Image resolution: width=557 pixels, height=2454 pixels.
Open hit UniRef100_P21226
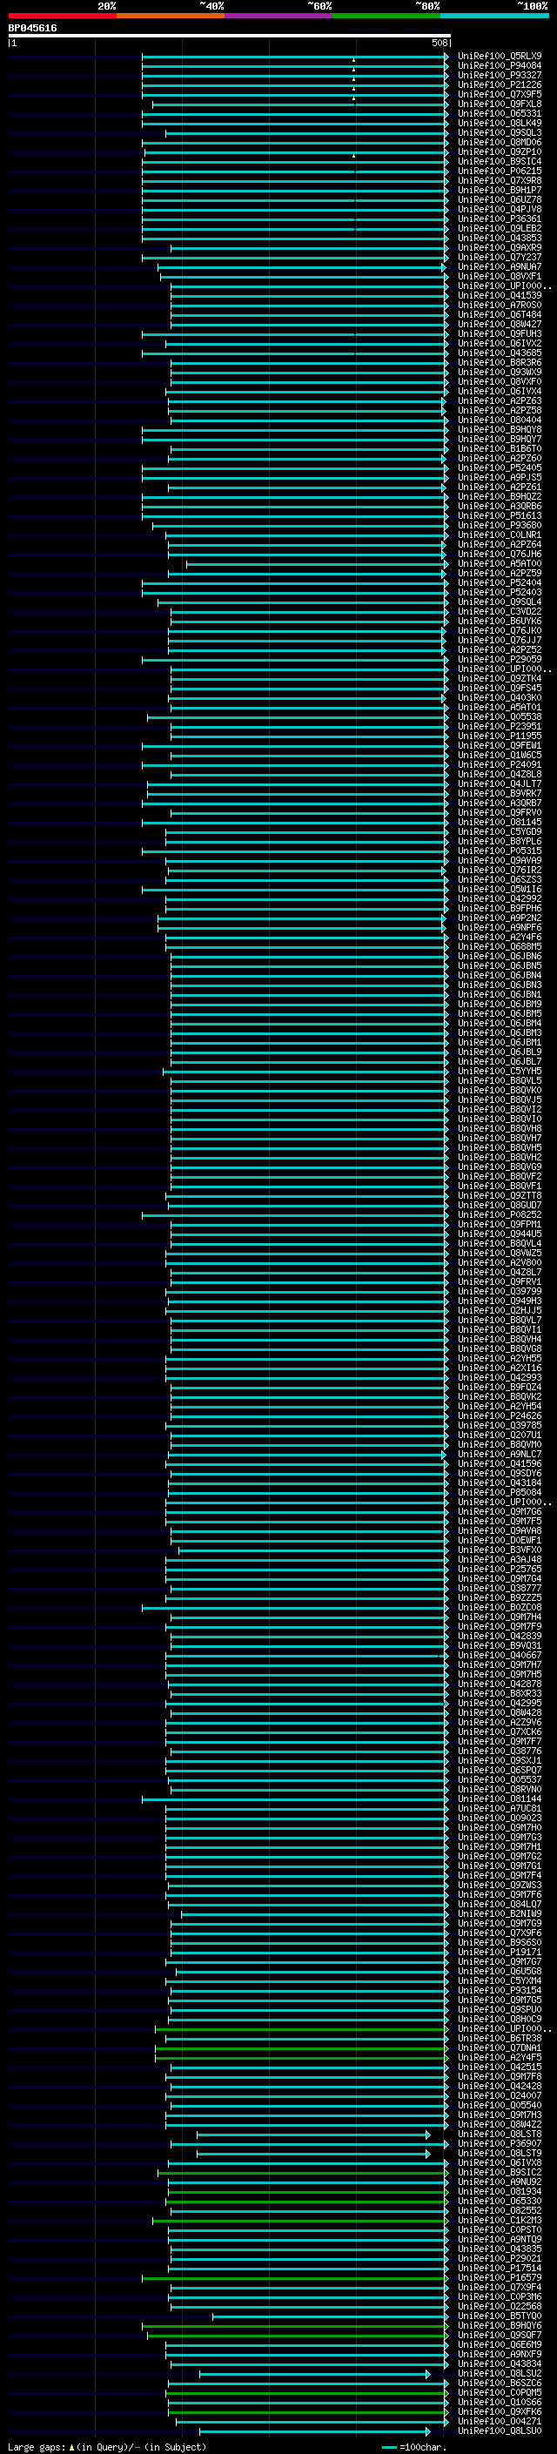[500, 84]
